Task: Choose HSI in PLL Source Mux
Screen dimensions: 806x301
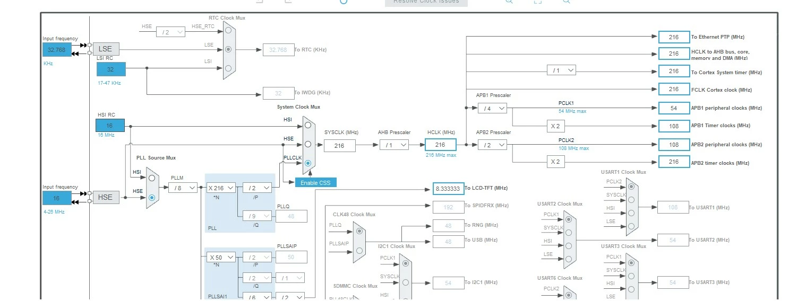Action: point(152,178)
